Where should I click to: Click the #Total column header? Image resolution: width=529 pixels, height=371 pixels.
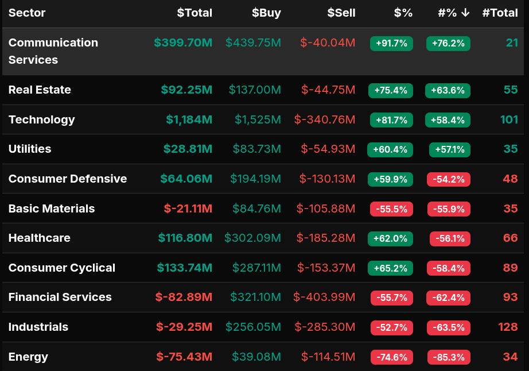tap(500, 13)
